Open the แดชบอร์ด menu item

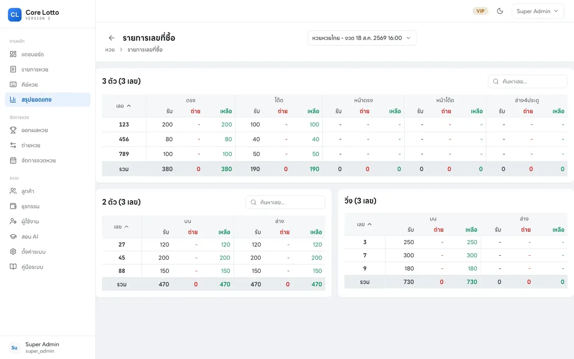48,54
